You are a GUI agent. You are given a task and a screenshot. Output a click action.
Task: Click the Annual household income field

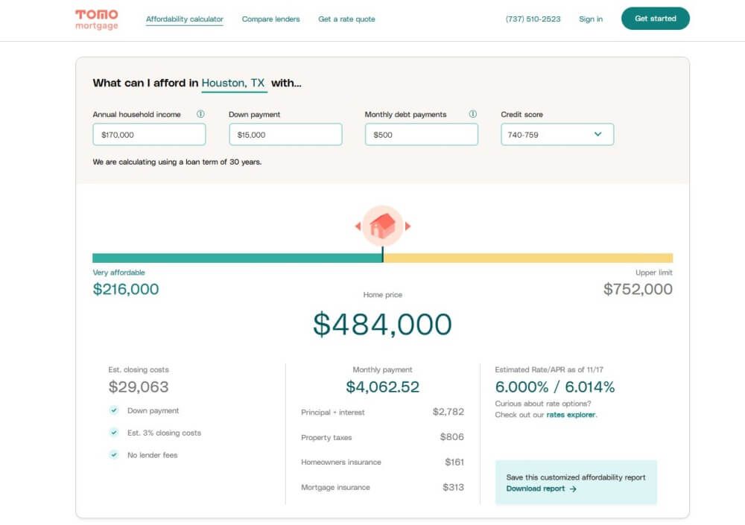(x=149, y=134)
